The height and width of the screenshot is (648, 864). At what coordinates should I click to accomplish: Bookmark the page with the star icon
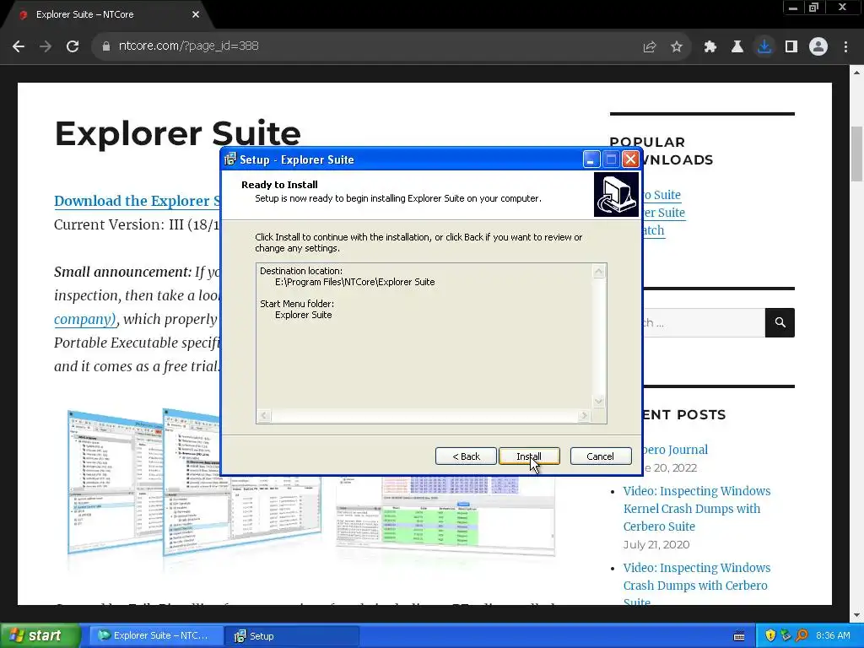pos(677,47)
